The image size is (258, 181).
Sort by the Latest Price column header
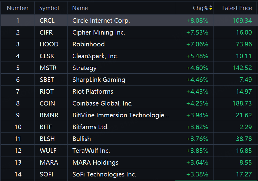tap(237, 8)
